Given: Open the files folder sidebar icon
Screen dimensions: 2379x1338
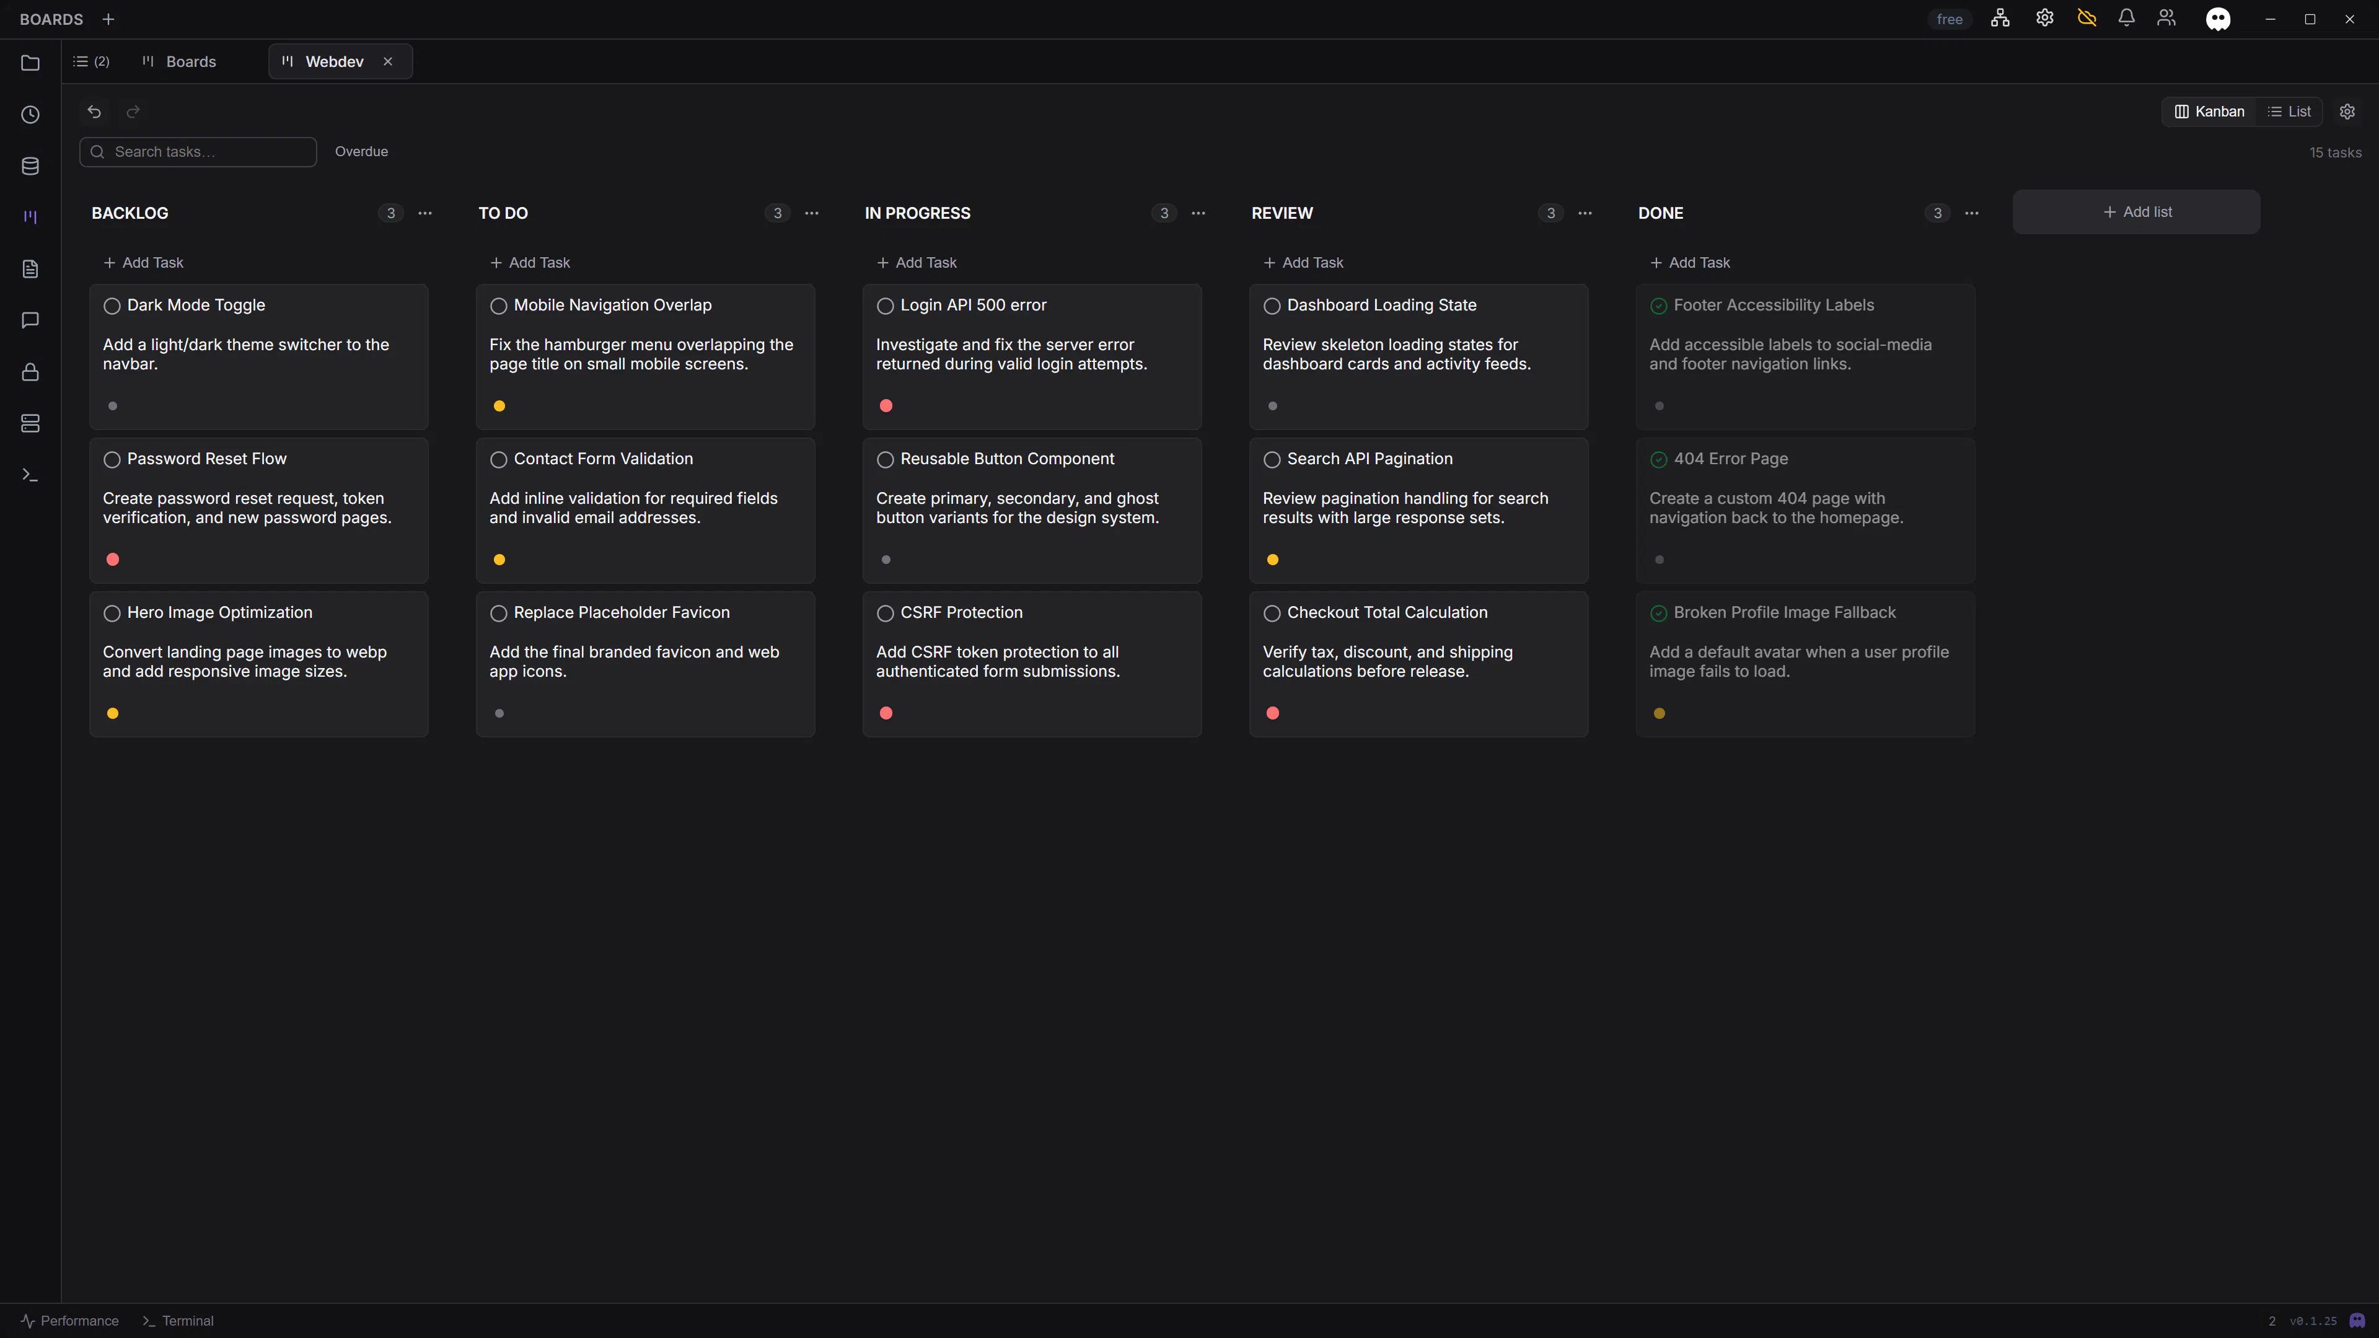Looking at the screenshot, I should tap(30, 63).
